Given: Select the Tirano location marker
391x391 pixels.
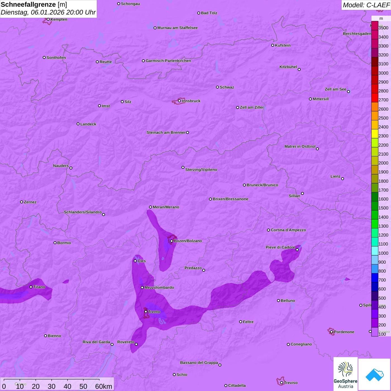Looking at the screenshot, I should pos(31,287).
